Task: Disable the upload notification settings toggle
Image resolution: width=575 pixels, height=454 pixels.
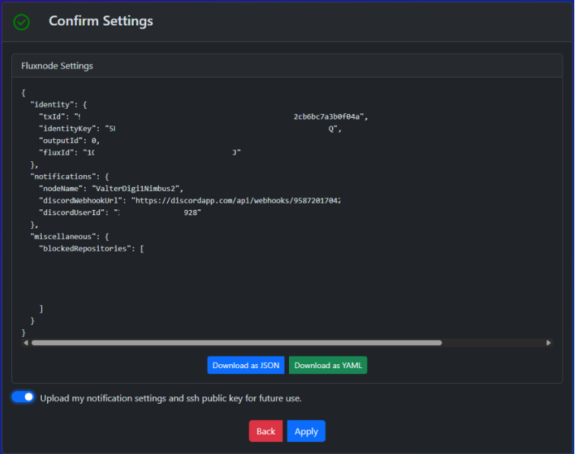Action: coord(24,397)
